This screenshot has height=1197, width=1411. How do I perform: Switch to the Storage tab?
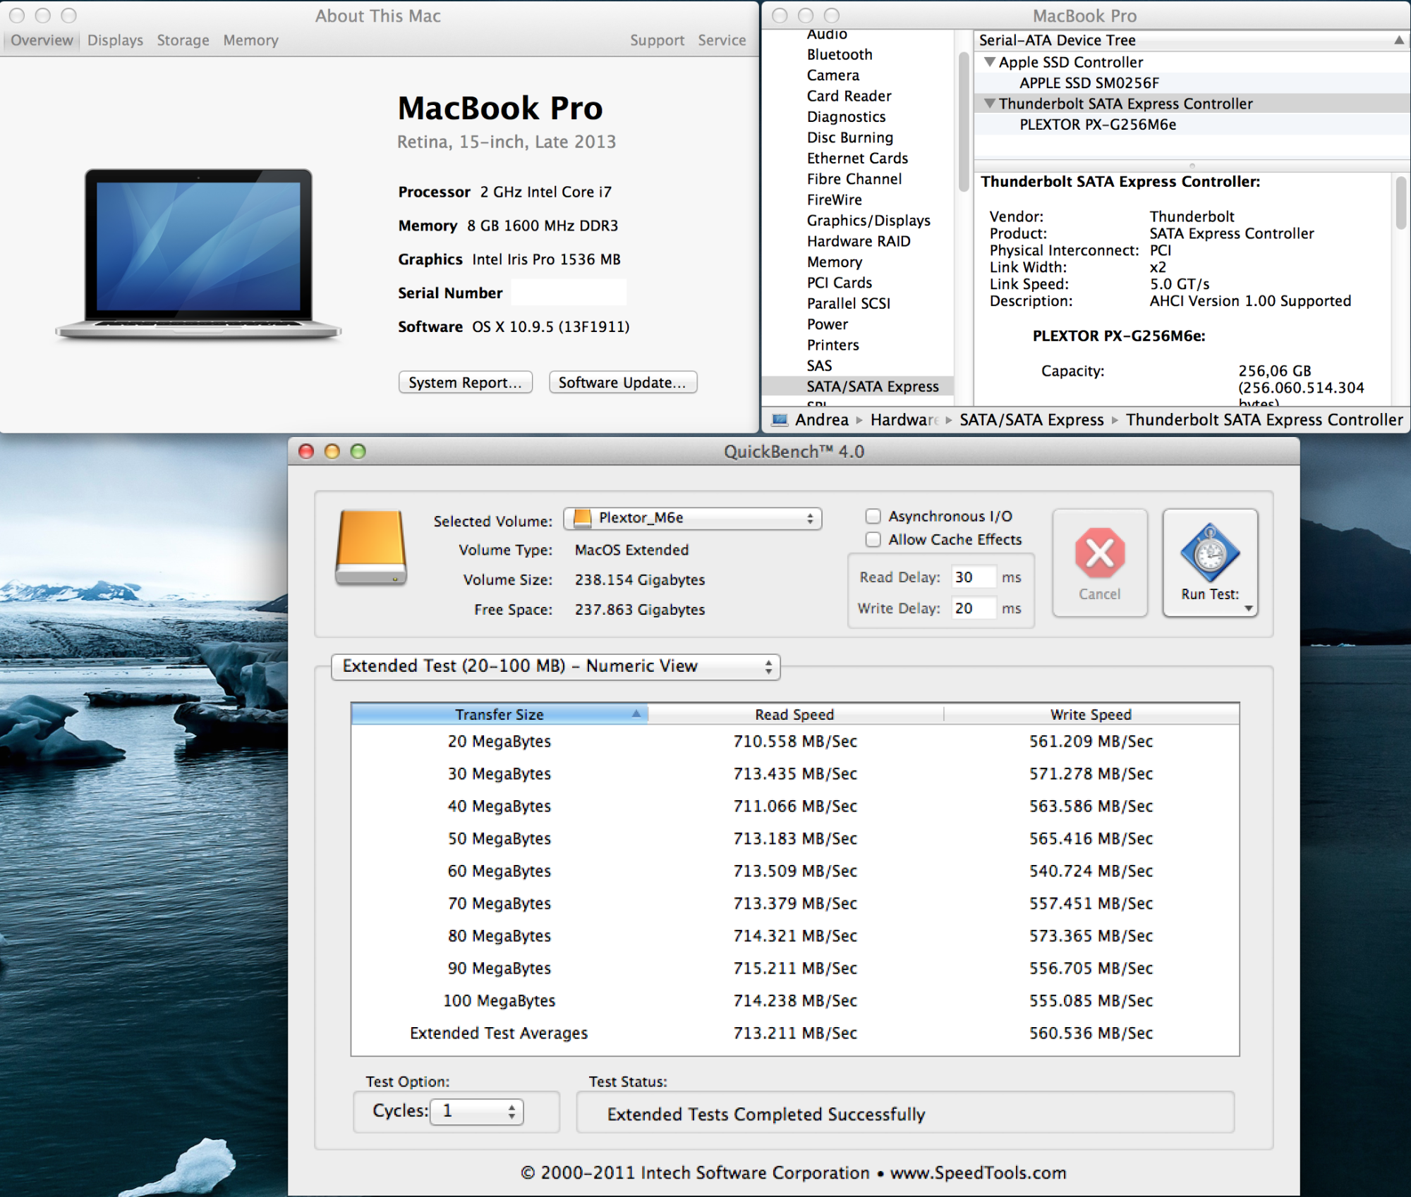[183, 40]
